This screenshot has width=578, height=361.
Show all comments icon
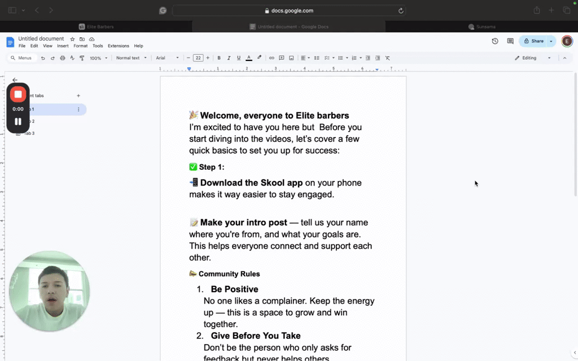[x=510, y=41]
